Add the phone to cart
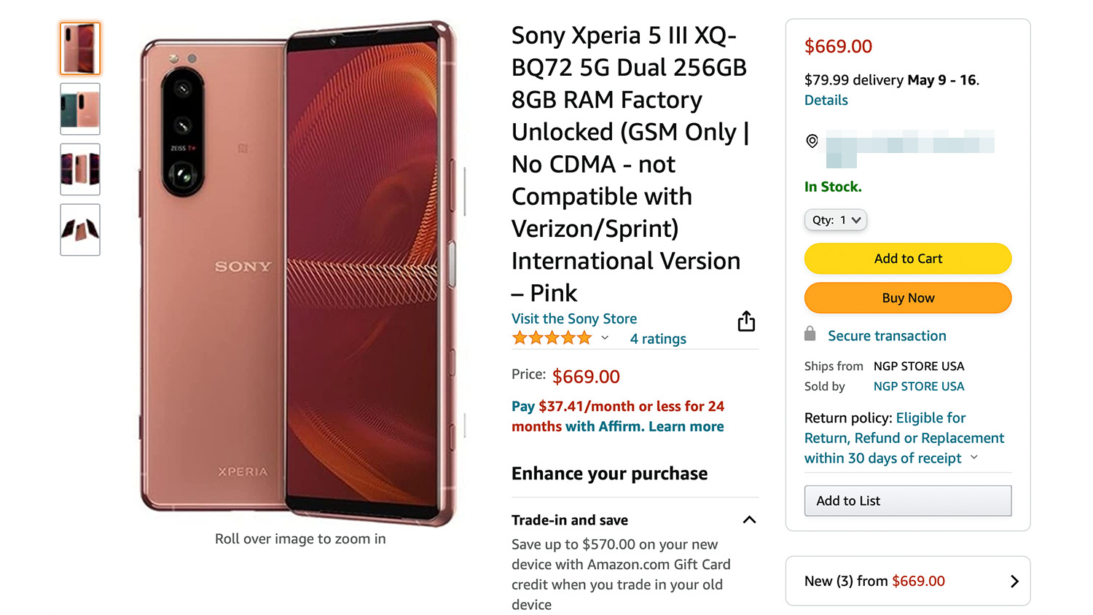 (x=908, y=259)
